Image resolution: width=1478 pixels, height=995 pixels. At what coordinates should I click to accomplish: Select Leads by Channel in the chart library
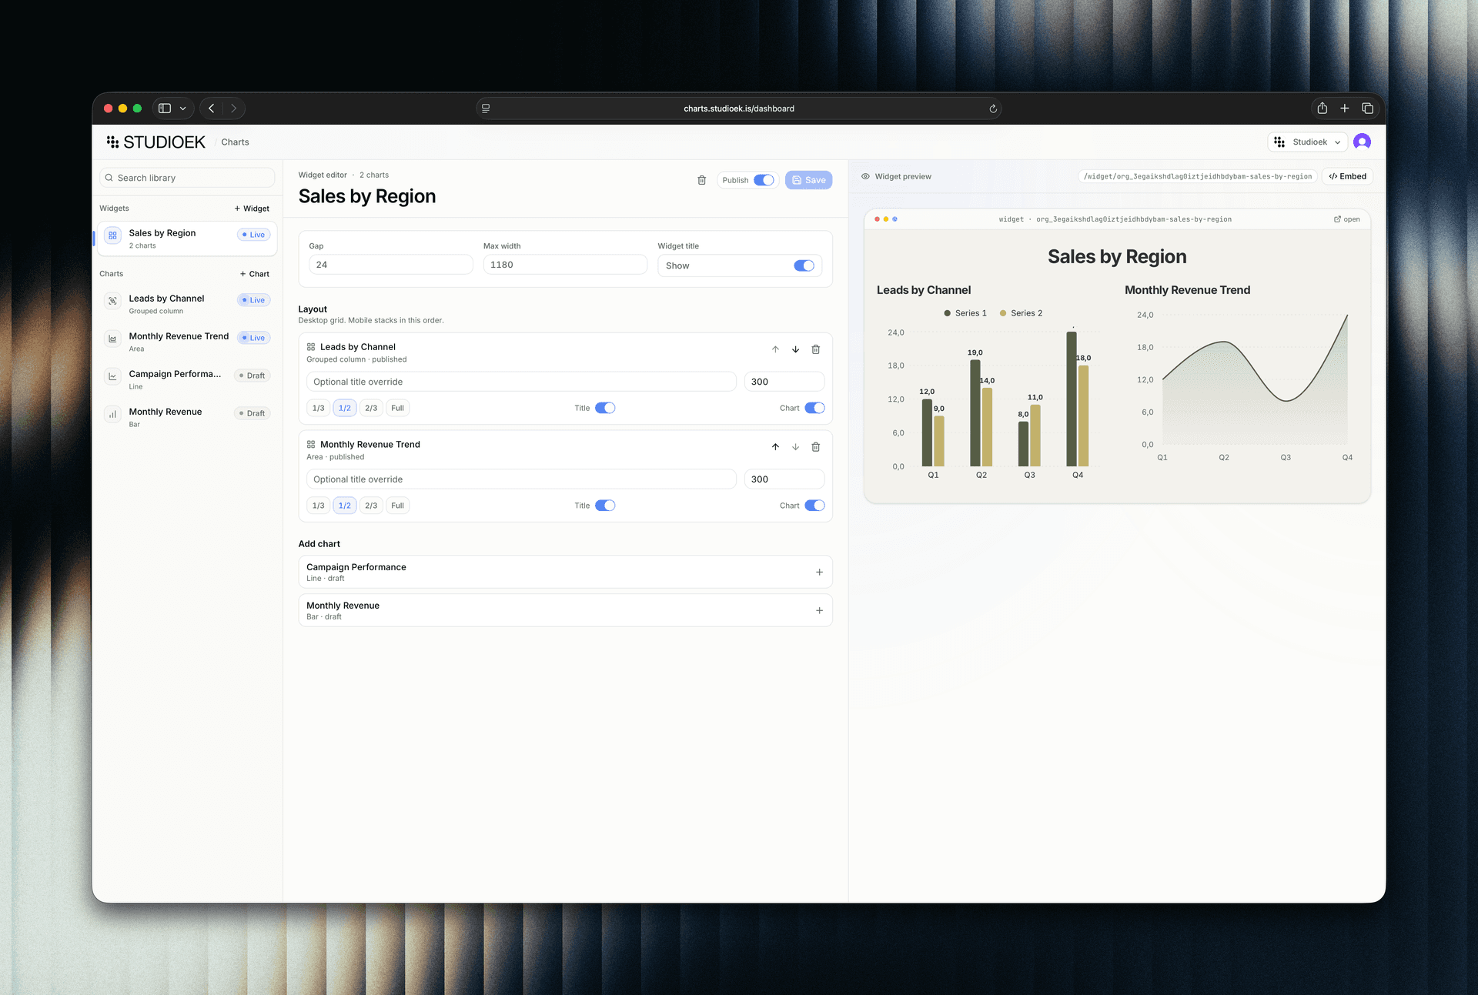pos(187,304)
